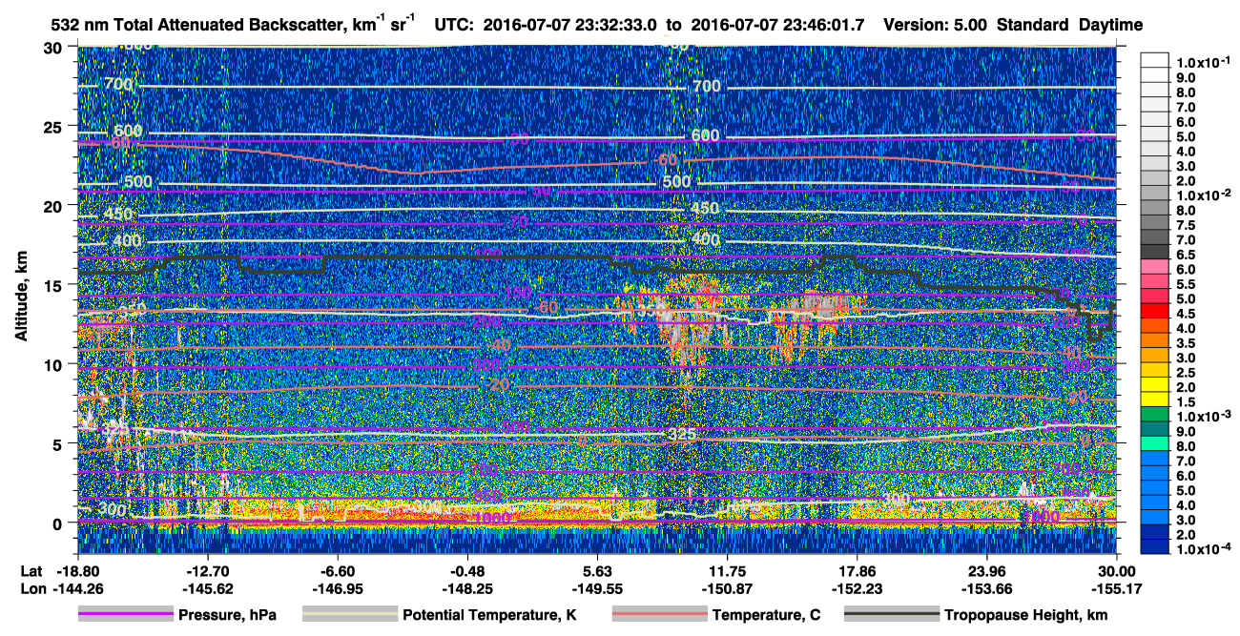This screenshot has width=1240, height=636.
Task: Click the latitude value -6.60
Action: tap(337, 570)
